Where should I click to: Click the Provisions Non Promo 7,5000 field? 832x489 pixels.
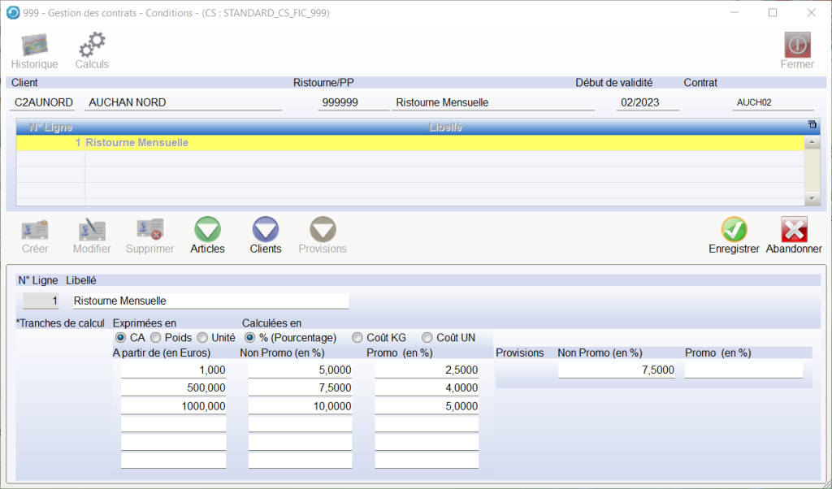click(x=617, y=370)
